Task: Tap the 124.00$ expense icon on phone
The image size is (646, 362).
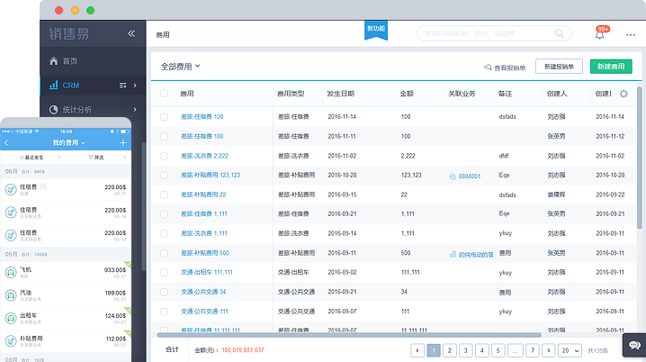Action: click(x=11, y=318)
